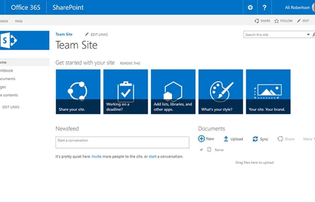Open the settings gear menu
This screenshot has width=315, height=202.
pyautogui.click(x=250, y=7)
